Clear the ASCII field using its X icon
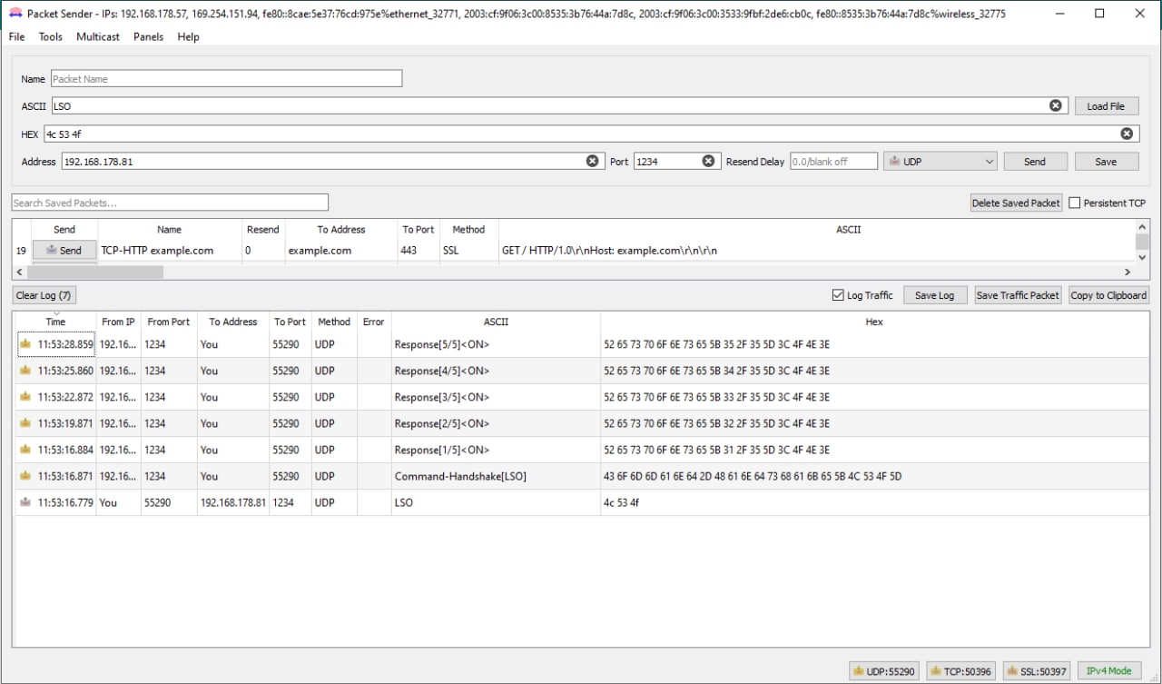Image resolution: width=1162 pixels, height=684 pixels. coord(1056,105)
